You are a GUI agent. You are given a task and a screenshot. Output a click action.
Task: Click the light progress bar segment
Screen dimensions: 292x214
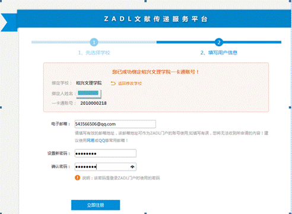(94, 42)
